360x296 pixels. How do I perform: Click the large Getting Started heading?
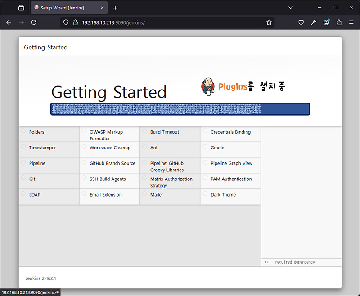[x=109, y=92]
